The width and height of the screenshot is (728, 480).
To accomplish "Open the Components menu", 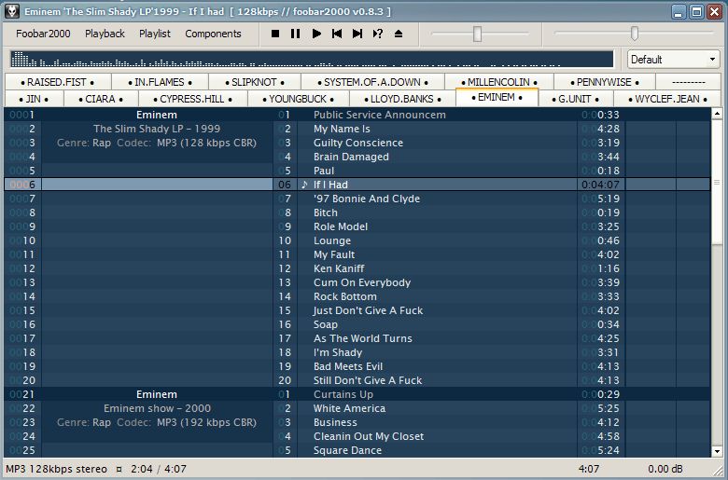I will (213, 34).
